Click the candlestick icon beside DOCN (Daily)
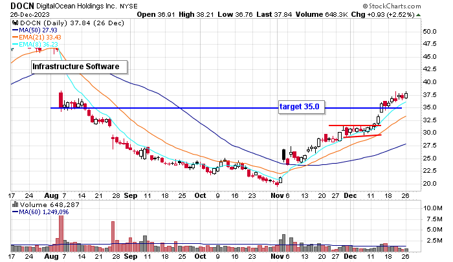Viewport: 453px width, 262px height. pos(16,23)
